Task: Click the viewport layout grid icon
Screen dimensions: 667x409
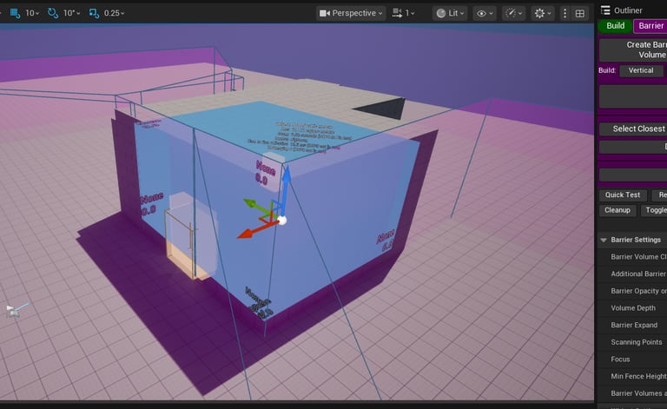Action: point(580,14)
